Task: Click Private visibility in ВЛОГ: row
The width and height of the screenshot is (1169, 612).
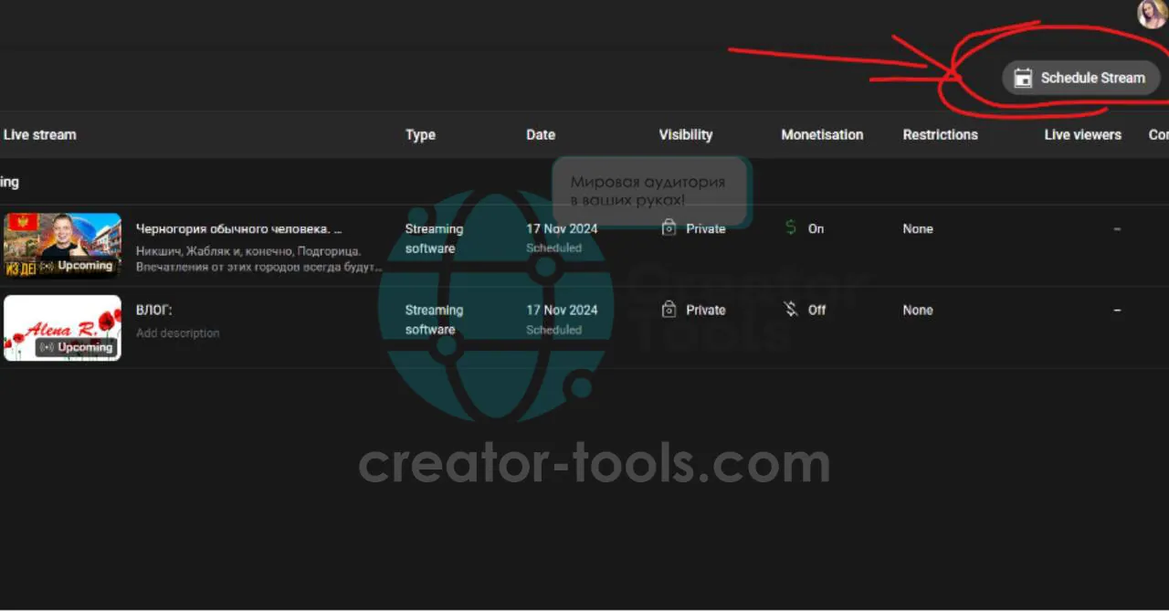Action: coord(706,310)
